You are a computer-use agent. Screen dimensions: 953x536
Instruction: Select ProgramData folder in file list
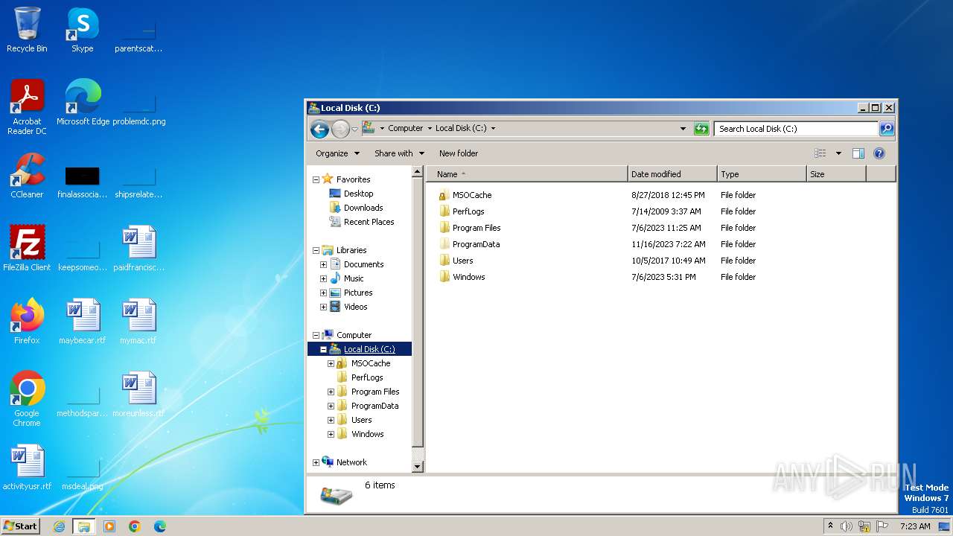click(476, 244)
